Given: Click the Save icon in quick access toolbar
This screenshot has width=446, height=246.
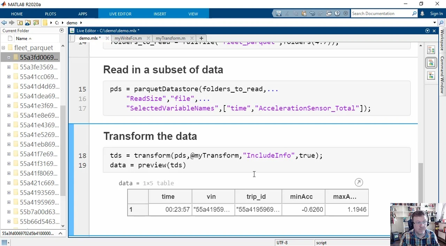Looking at the screenshot, I should [x=278, y=14].
